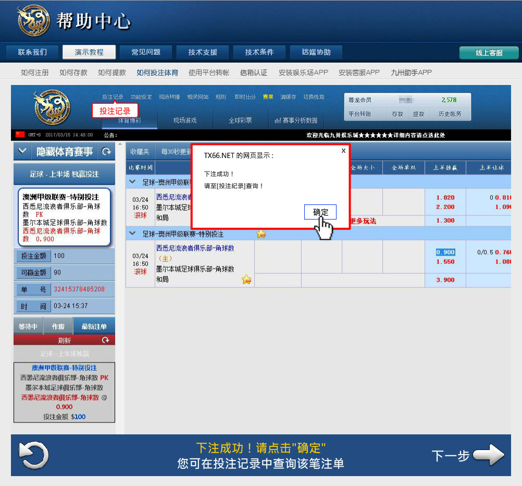Click the restart circular arrow at bottom left

pyautogui.click(x=34, y=455)
